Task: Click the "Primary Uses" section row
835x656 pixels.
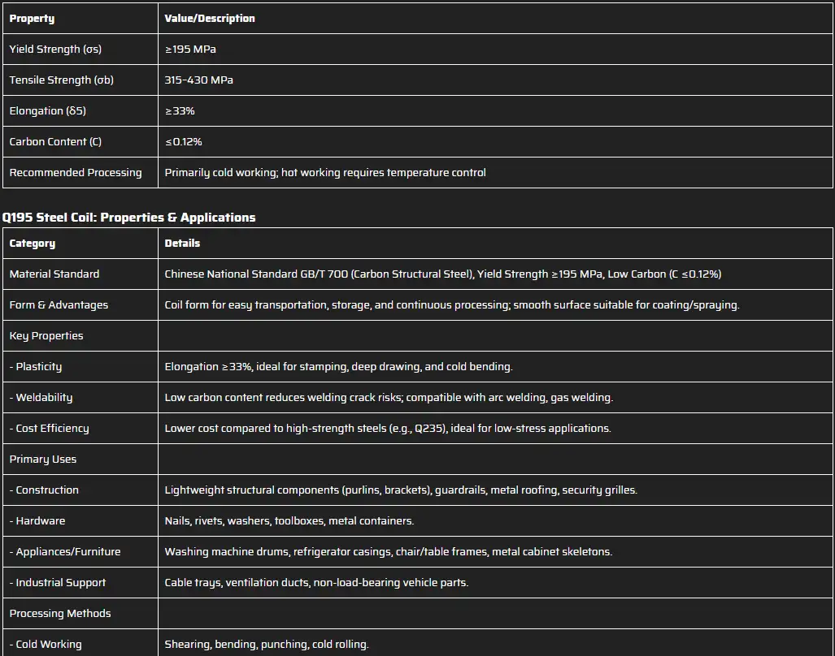Action: point(43,459)
